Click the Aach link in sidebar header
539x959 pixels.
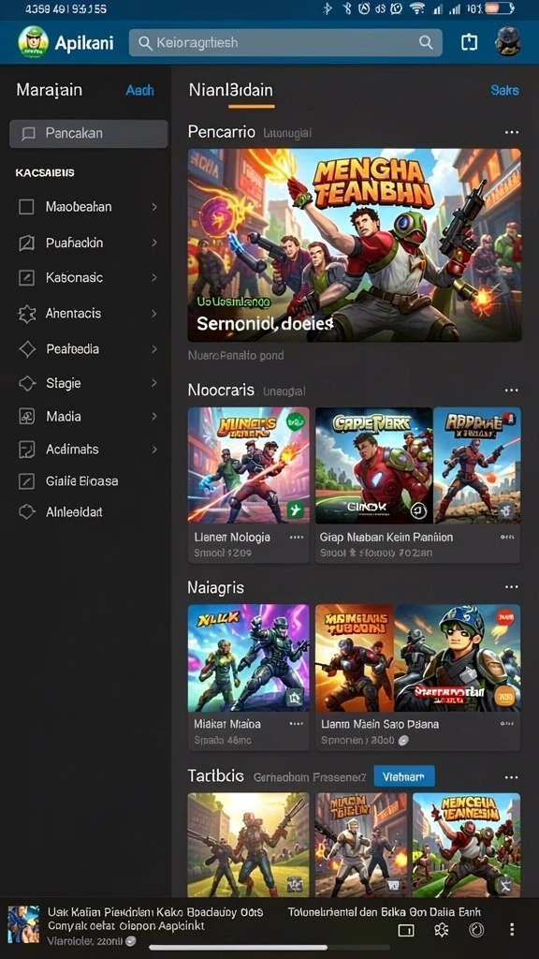click(140, 91)
